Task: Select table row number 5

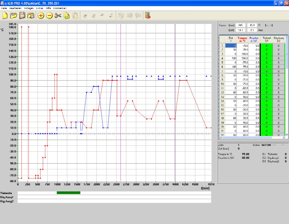Action: tap(222, 63)
